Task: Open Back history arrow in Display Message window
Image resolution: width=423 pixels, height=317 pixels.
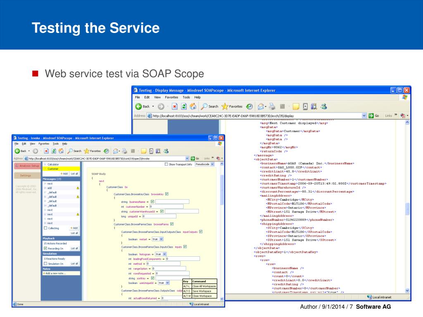Action: 153,106
